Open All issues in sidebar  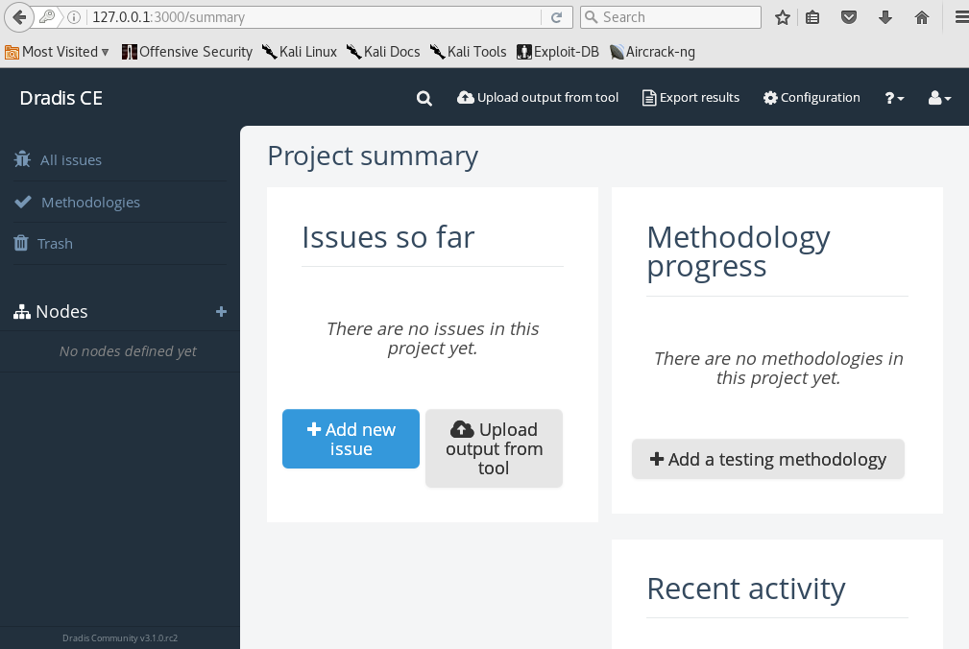(x=70, y=160)
